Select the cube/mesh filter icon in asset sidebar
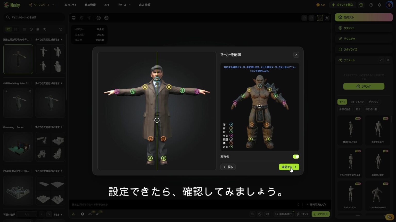The height and width of the screenshot is (222, 396). click(31, 29)
